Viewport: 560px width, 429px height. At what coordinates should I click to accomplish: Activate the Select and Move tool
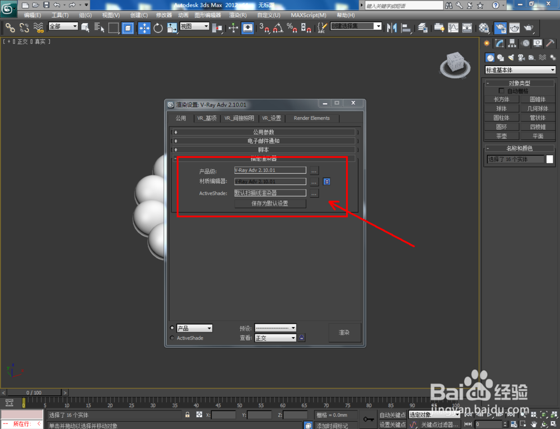144,28
